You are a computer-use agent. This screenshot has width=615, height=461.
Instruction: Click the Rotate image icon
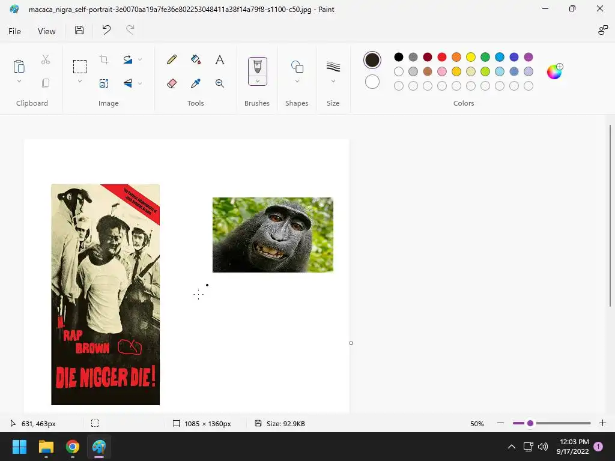point(128,59)
